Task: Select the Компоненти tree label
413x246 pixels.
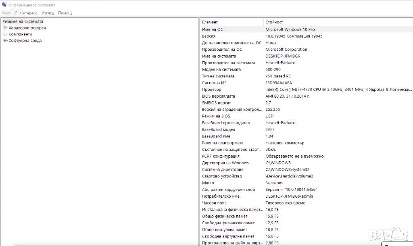Action: (20, 34)
